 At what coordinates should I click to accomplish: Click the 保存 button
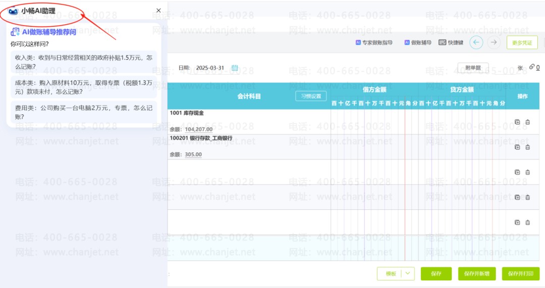(x=436, y=273)
